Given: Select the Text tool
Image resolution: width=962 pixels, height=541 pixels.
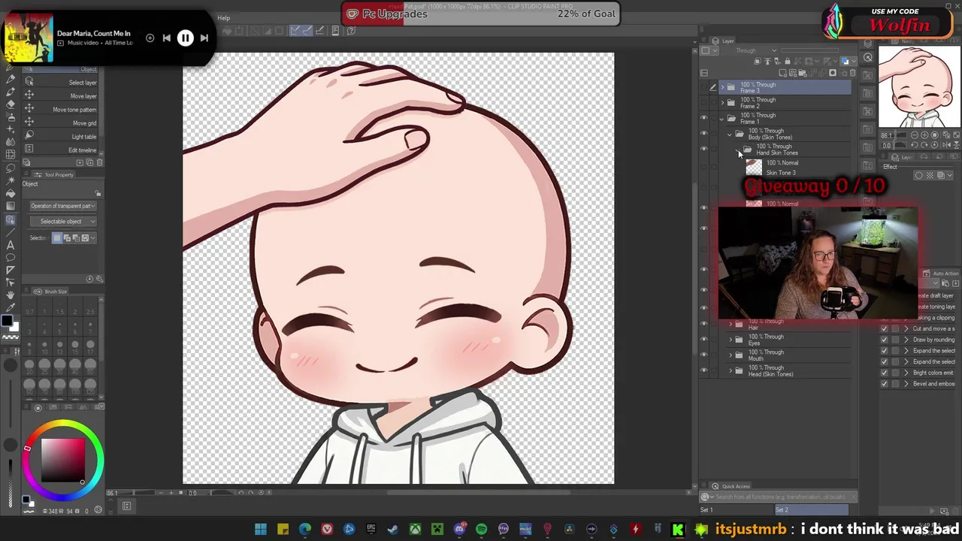Looking at the screenshot, I should click(x=11, y=245).
